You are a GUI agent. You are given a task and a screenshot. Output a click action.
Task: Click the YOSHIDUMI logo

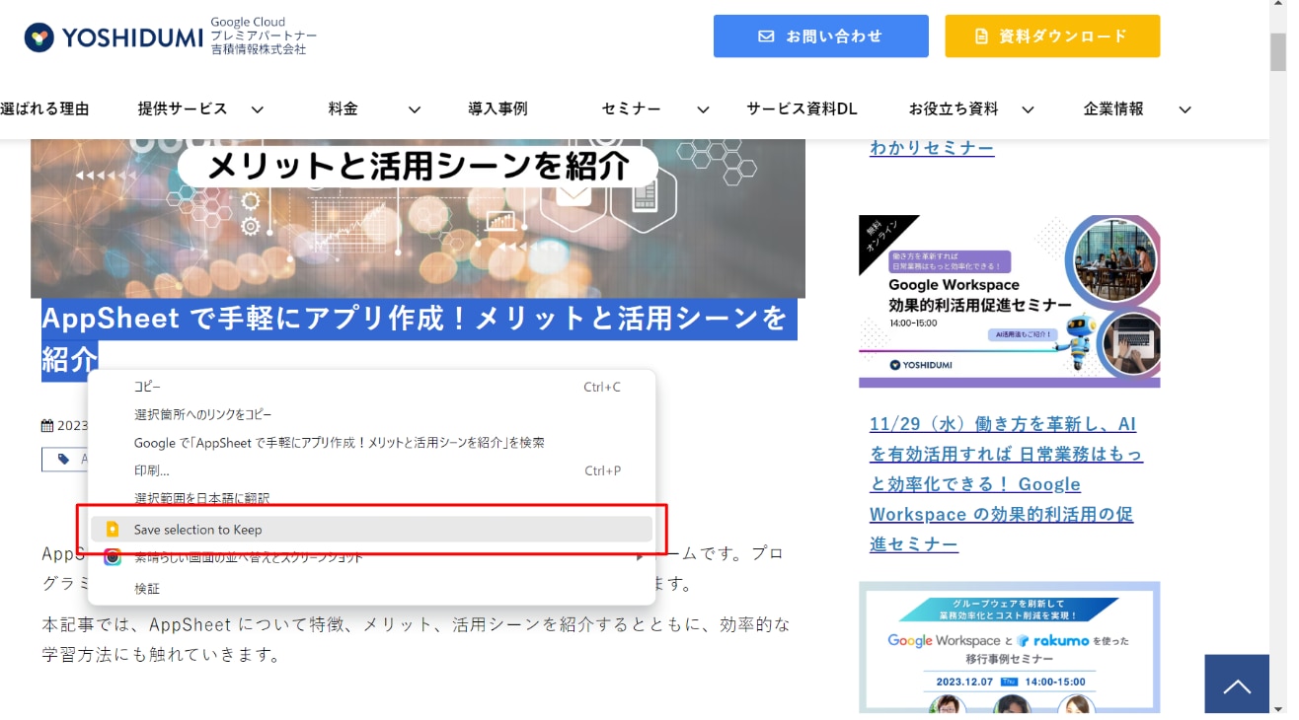pyautogui.click(x=114, y=37)
